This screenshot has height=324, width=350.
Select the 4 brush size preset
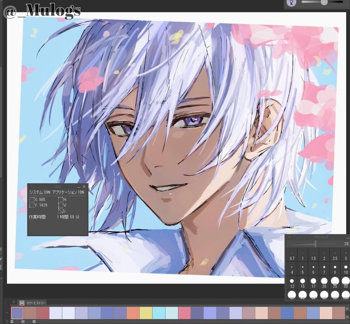point(292,269)
